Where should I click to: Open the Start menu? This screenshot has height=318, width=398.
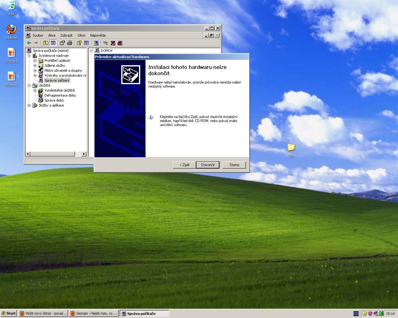click(x=8, y=313)
